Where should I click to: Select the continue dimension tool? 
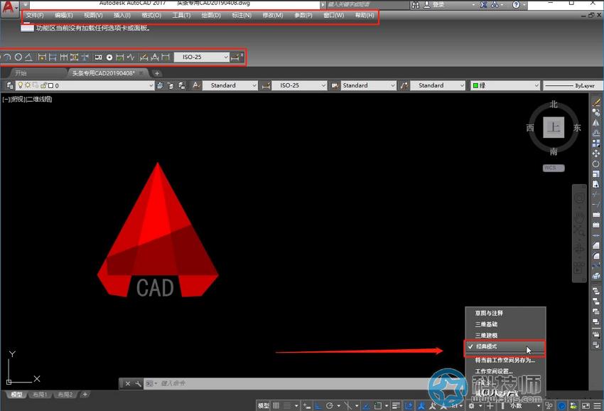63,58
